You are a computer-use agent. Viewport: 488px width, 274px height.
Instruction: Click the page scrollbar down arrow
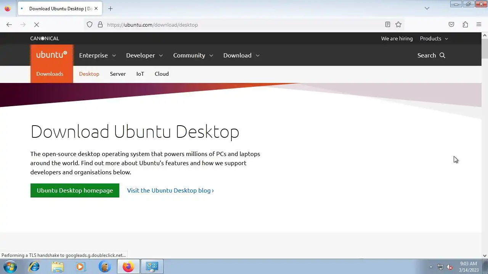(485, 256)
